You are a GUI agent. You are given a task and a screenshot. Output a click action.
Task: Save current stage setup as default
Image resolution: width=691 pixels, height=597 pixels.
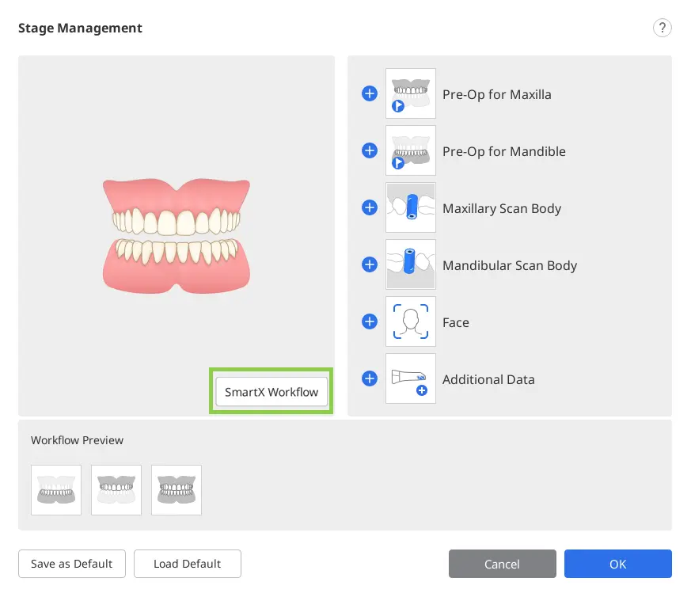click(71, 564)
